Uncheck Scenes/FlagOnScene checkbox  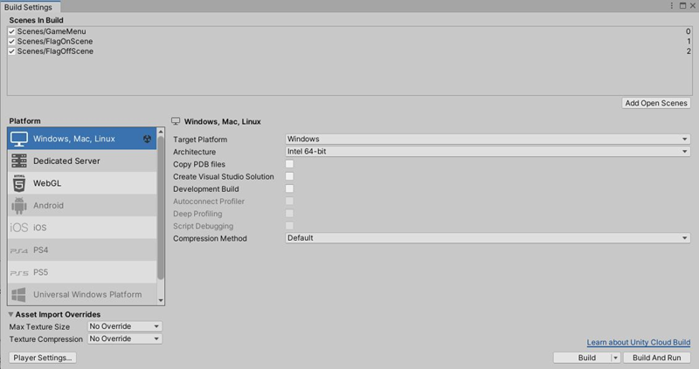[x=12, y=41]
